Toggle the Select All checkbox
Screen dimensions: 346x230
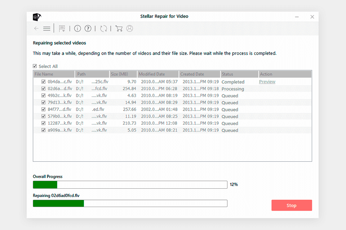(x=35, y=66)
